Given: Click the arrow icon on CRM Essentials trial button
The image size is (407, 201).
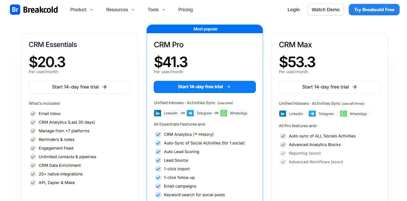Looking at the screenshot, I should (105, 87).
